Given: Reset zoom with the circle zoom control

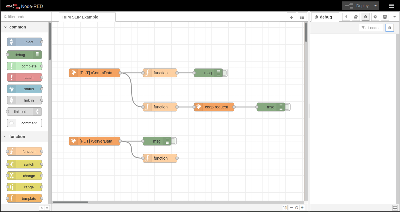Looking at the screenshot, I should point(297,207).
